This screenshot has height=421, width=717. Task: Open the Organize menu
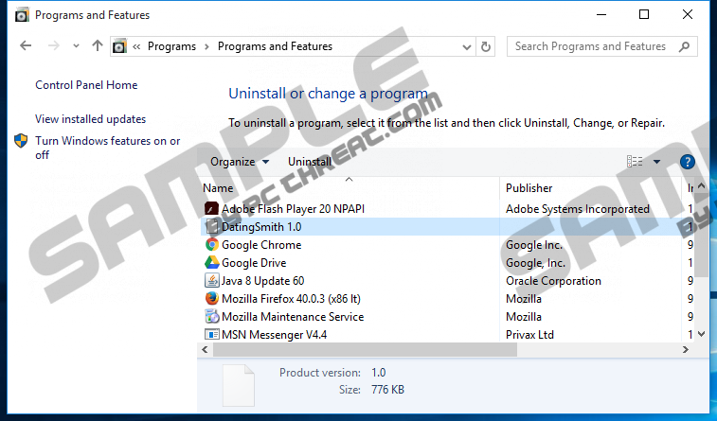[240, 162]
